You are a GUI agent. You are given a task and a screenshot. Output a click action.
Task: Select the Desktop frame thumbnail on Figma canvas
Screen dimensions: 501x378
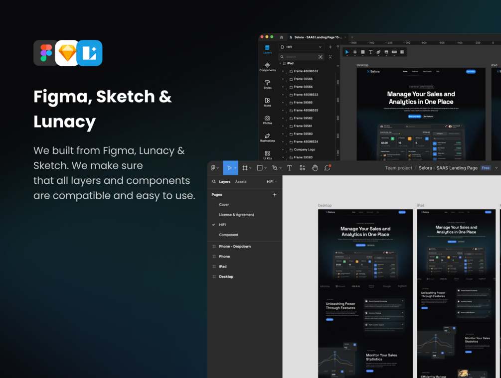(365, 294)
